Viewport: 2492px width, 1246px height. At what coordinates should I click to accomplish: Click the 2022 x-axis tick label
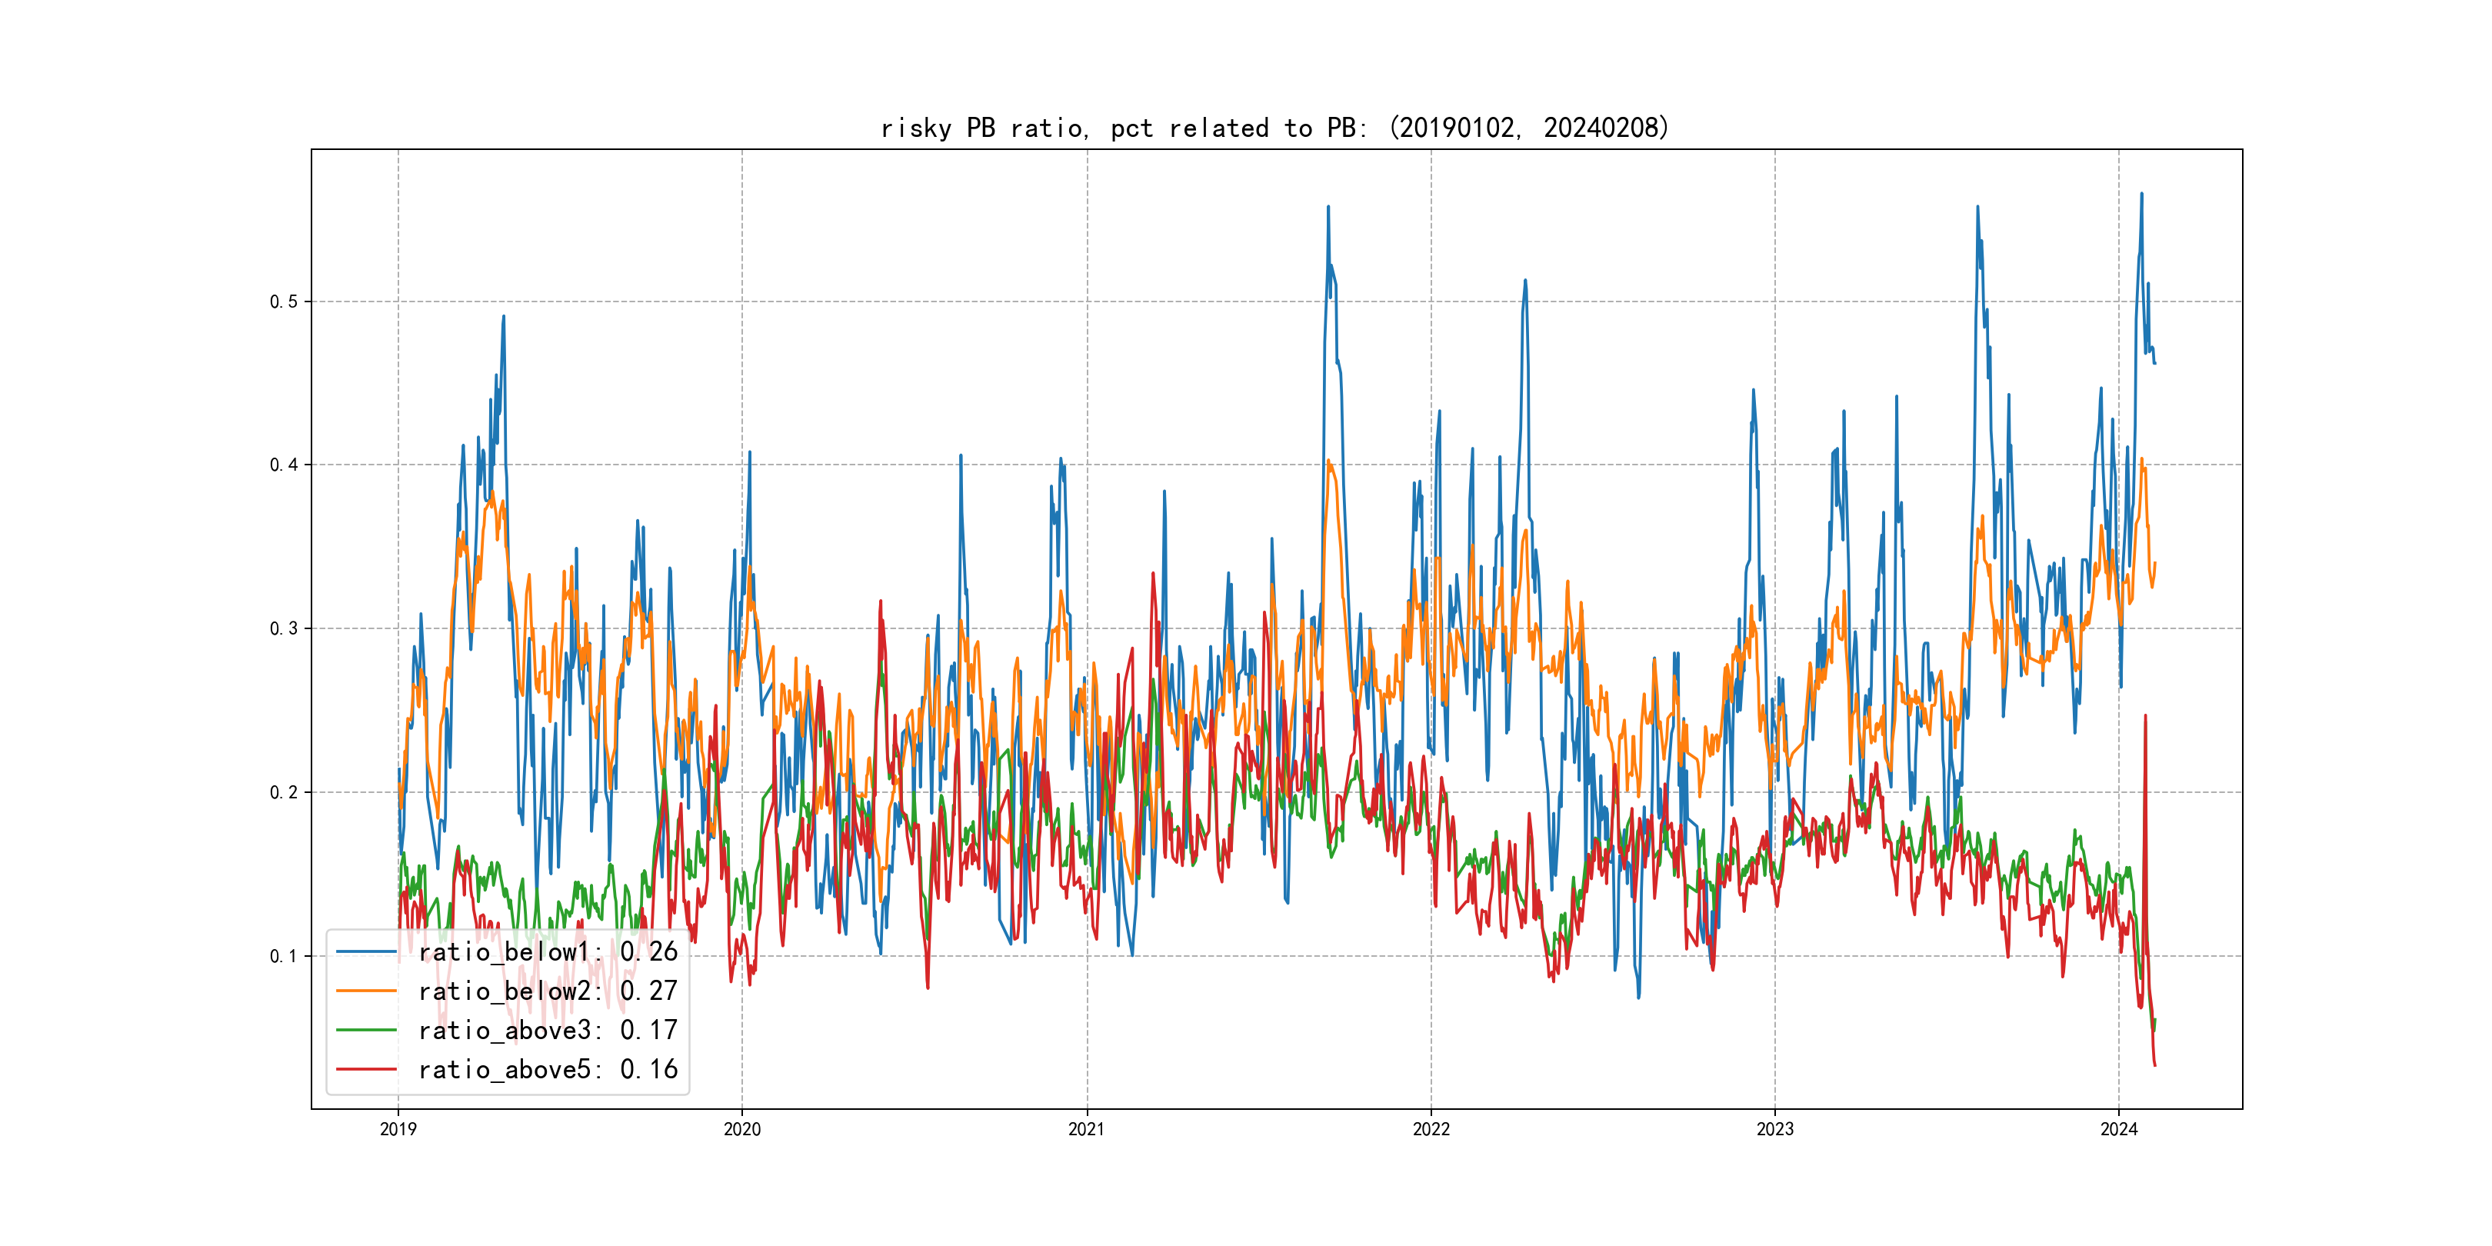click(x=1431, y=1129)
